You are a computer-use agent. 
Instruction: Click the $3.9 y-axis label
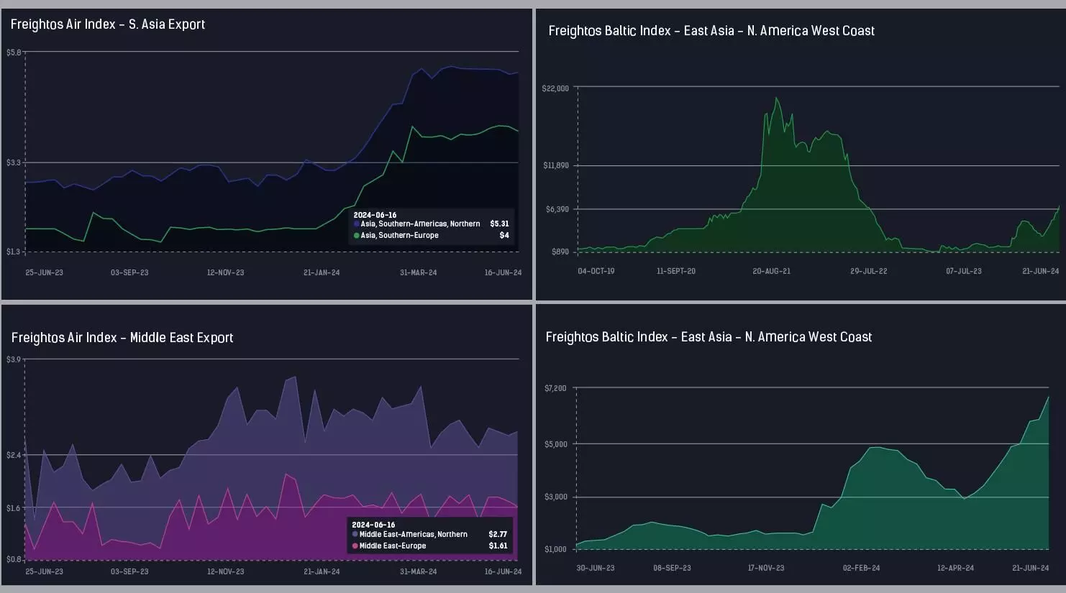click(x=14, y=359)
